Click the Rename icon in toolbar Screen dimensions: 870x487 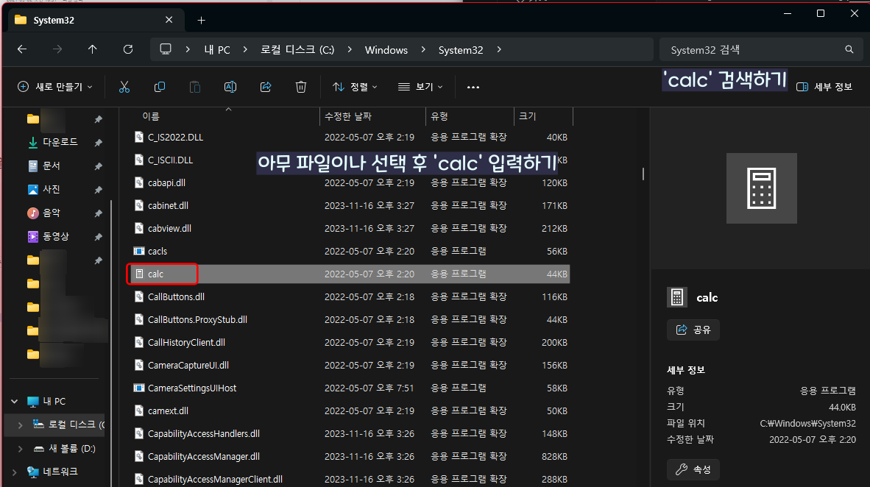[x=230, y=87]
